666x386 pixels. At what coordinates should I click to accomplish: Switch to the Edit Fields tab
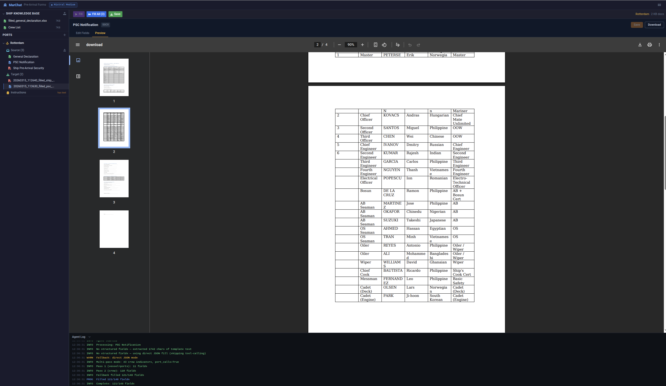coord(82,33)
